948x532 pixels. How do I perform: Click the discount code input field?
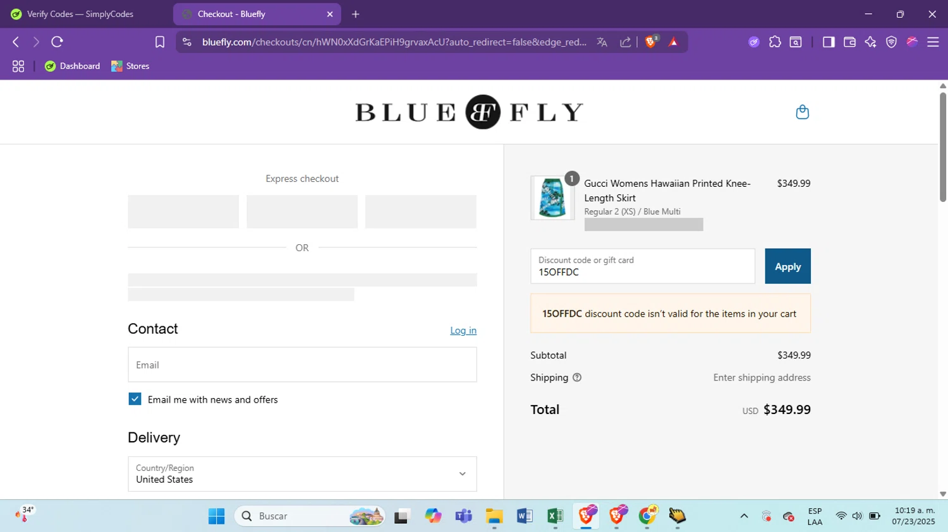click(x=643, y=266)
